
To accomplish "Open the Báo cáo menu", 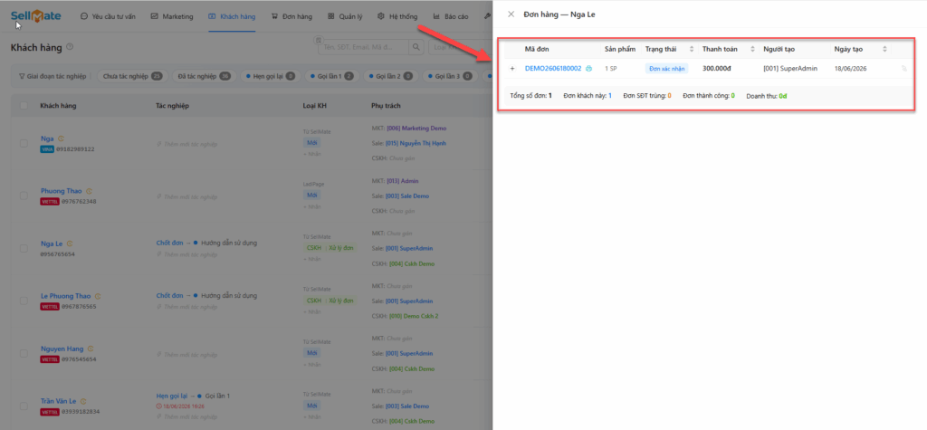I will (451, 16).
